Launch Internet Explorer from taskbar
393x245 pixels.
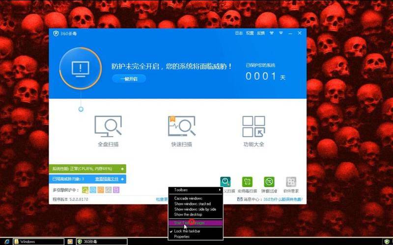7,242
